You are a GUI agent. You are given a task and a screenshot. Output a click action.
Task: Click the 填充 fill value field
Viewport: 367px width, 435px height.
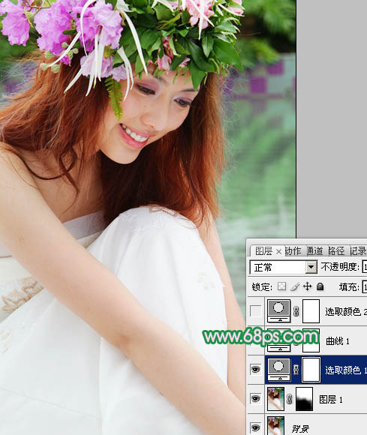click(x=365, y=286)
